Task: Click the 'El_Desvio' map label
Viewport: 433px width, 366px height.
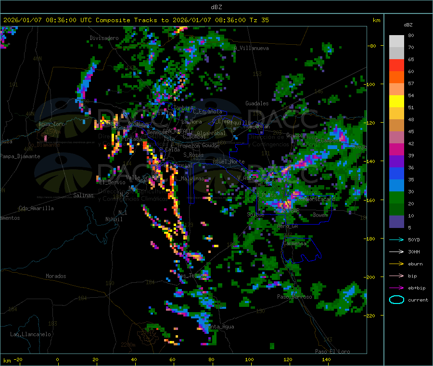Action: pos(112,182)
